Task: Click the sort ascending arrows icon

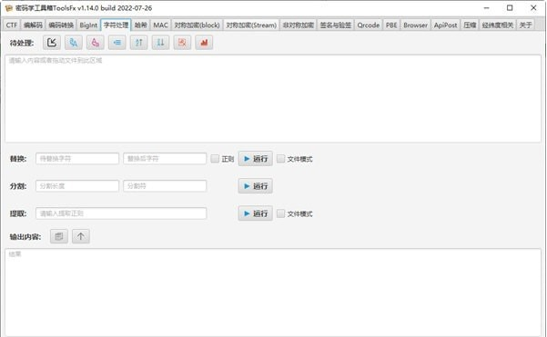Action: point(139,43)
